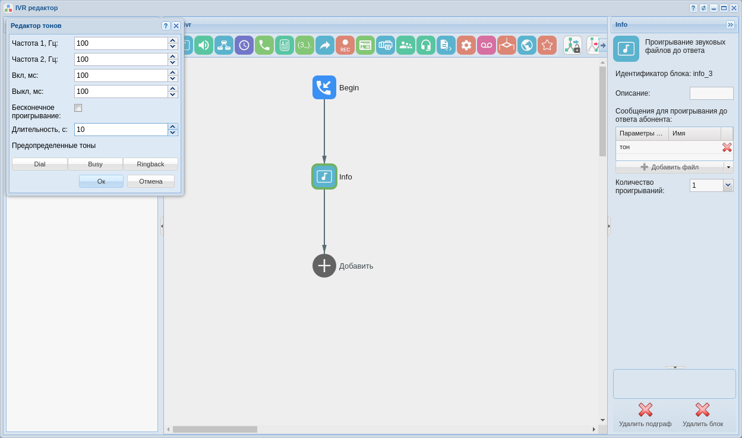Select the clock time block icon
Viewport: 742px width, 438px height.
244,45
